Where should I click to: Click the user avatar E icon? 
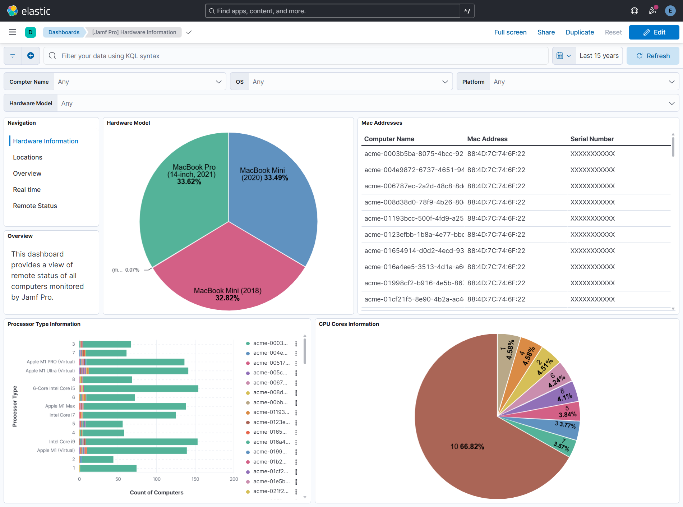[670, 11]
